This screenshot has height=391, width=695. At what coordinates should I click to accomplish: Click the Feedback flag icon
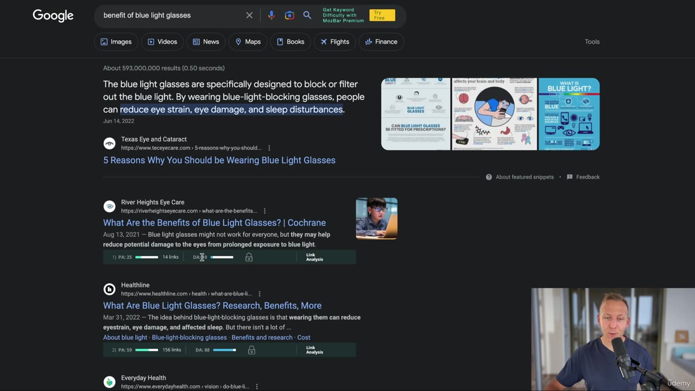[570, 177]
